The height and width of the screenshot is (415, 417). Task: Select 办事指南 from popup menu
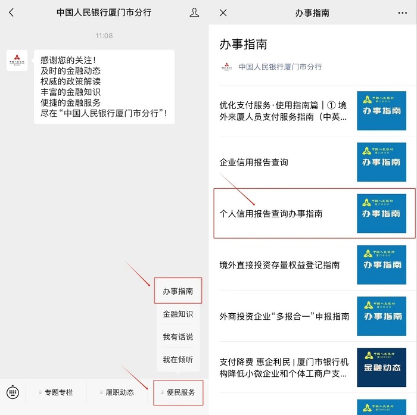pos(178,291)
